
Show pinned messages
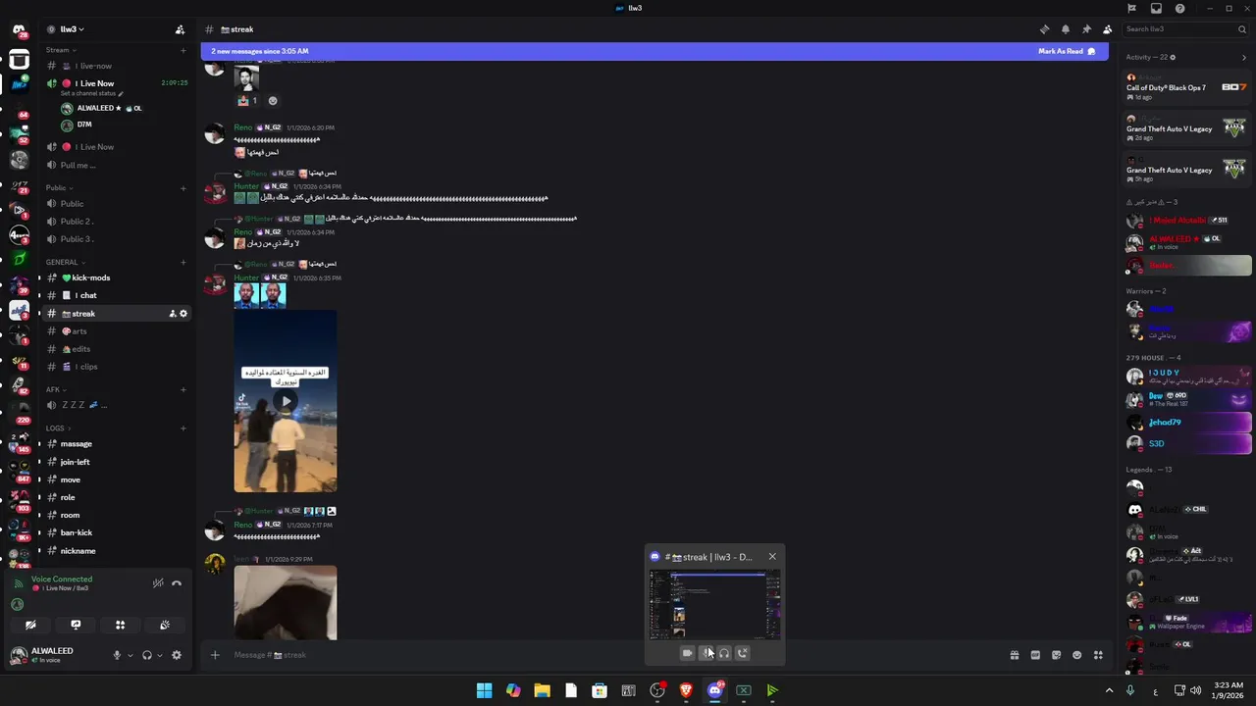1086,29
